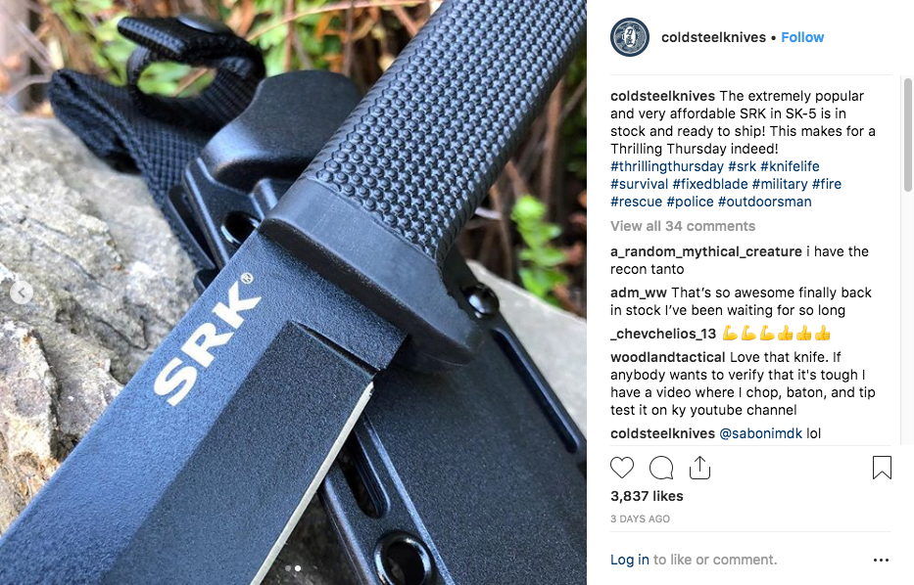The image size is (914, 585).
Task: Open the #thrillingthursday hashtag
Action: (667, 166)
